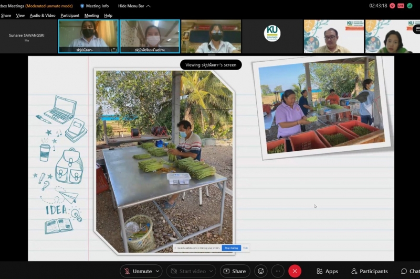The height and width of the screenshot is (279, 420).
Task: Open the Help menu
Action: pyautogui.click(x=108, y=16)
